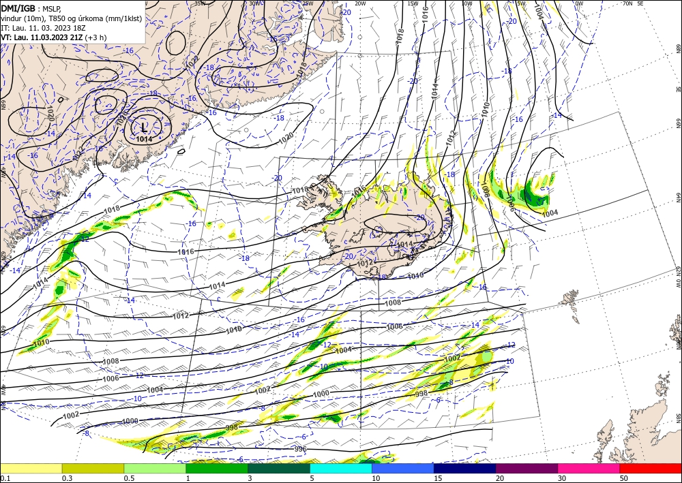Click the cyan 5–10 legend swatch
This screenshot has width=682, height=483.
[341, 468]
